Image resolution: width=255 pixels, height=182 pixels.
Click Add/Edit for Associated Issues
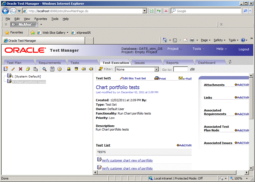[242, 143]
